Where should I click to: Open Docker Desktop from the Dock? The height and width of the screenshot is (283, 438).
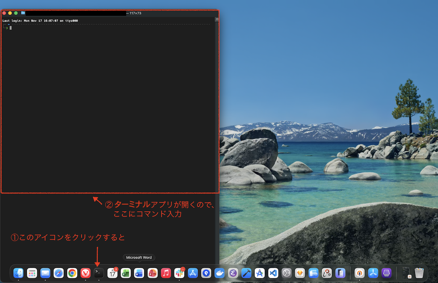click(x=219, y=273)
